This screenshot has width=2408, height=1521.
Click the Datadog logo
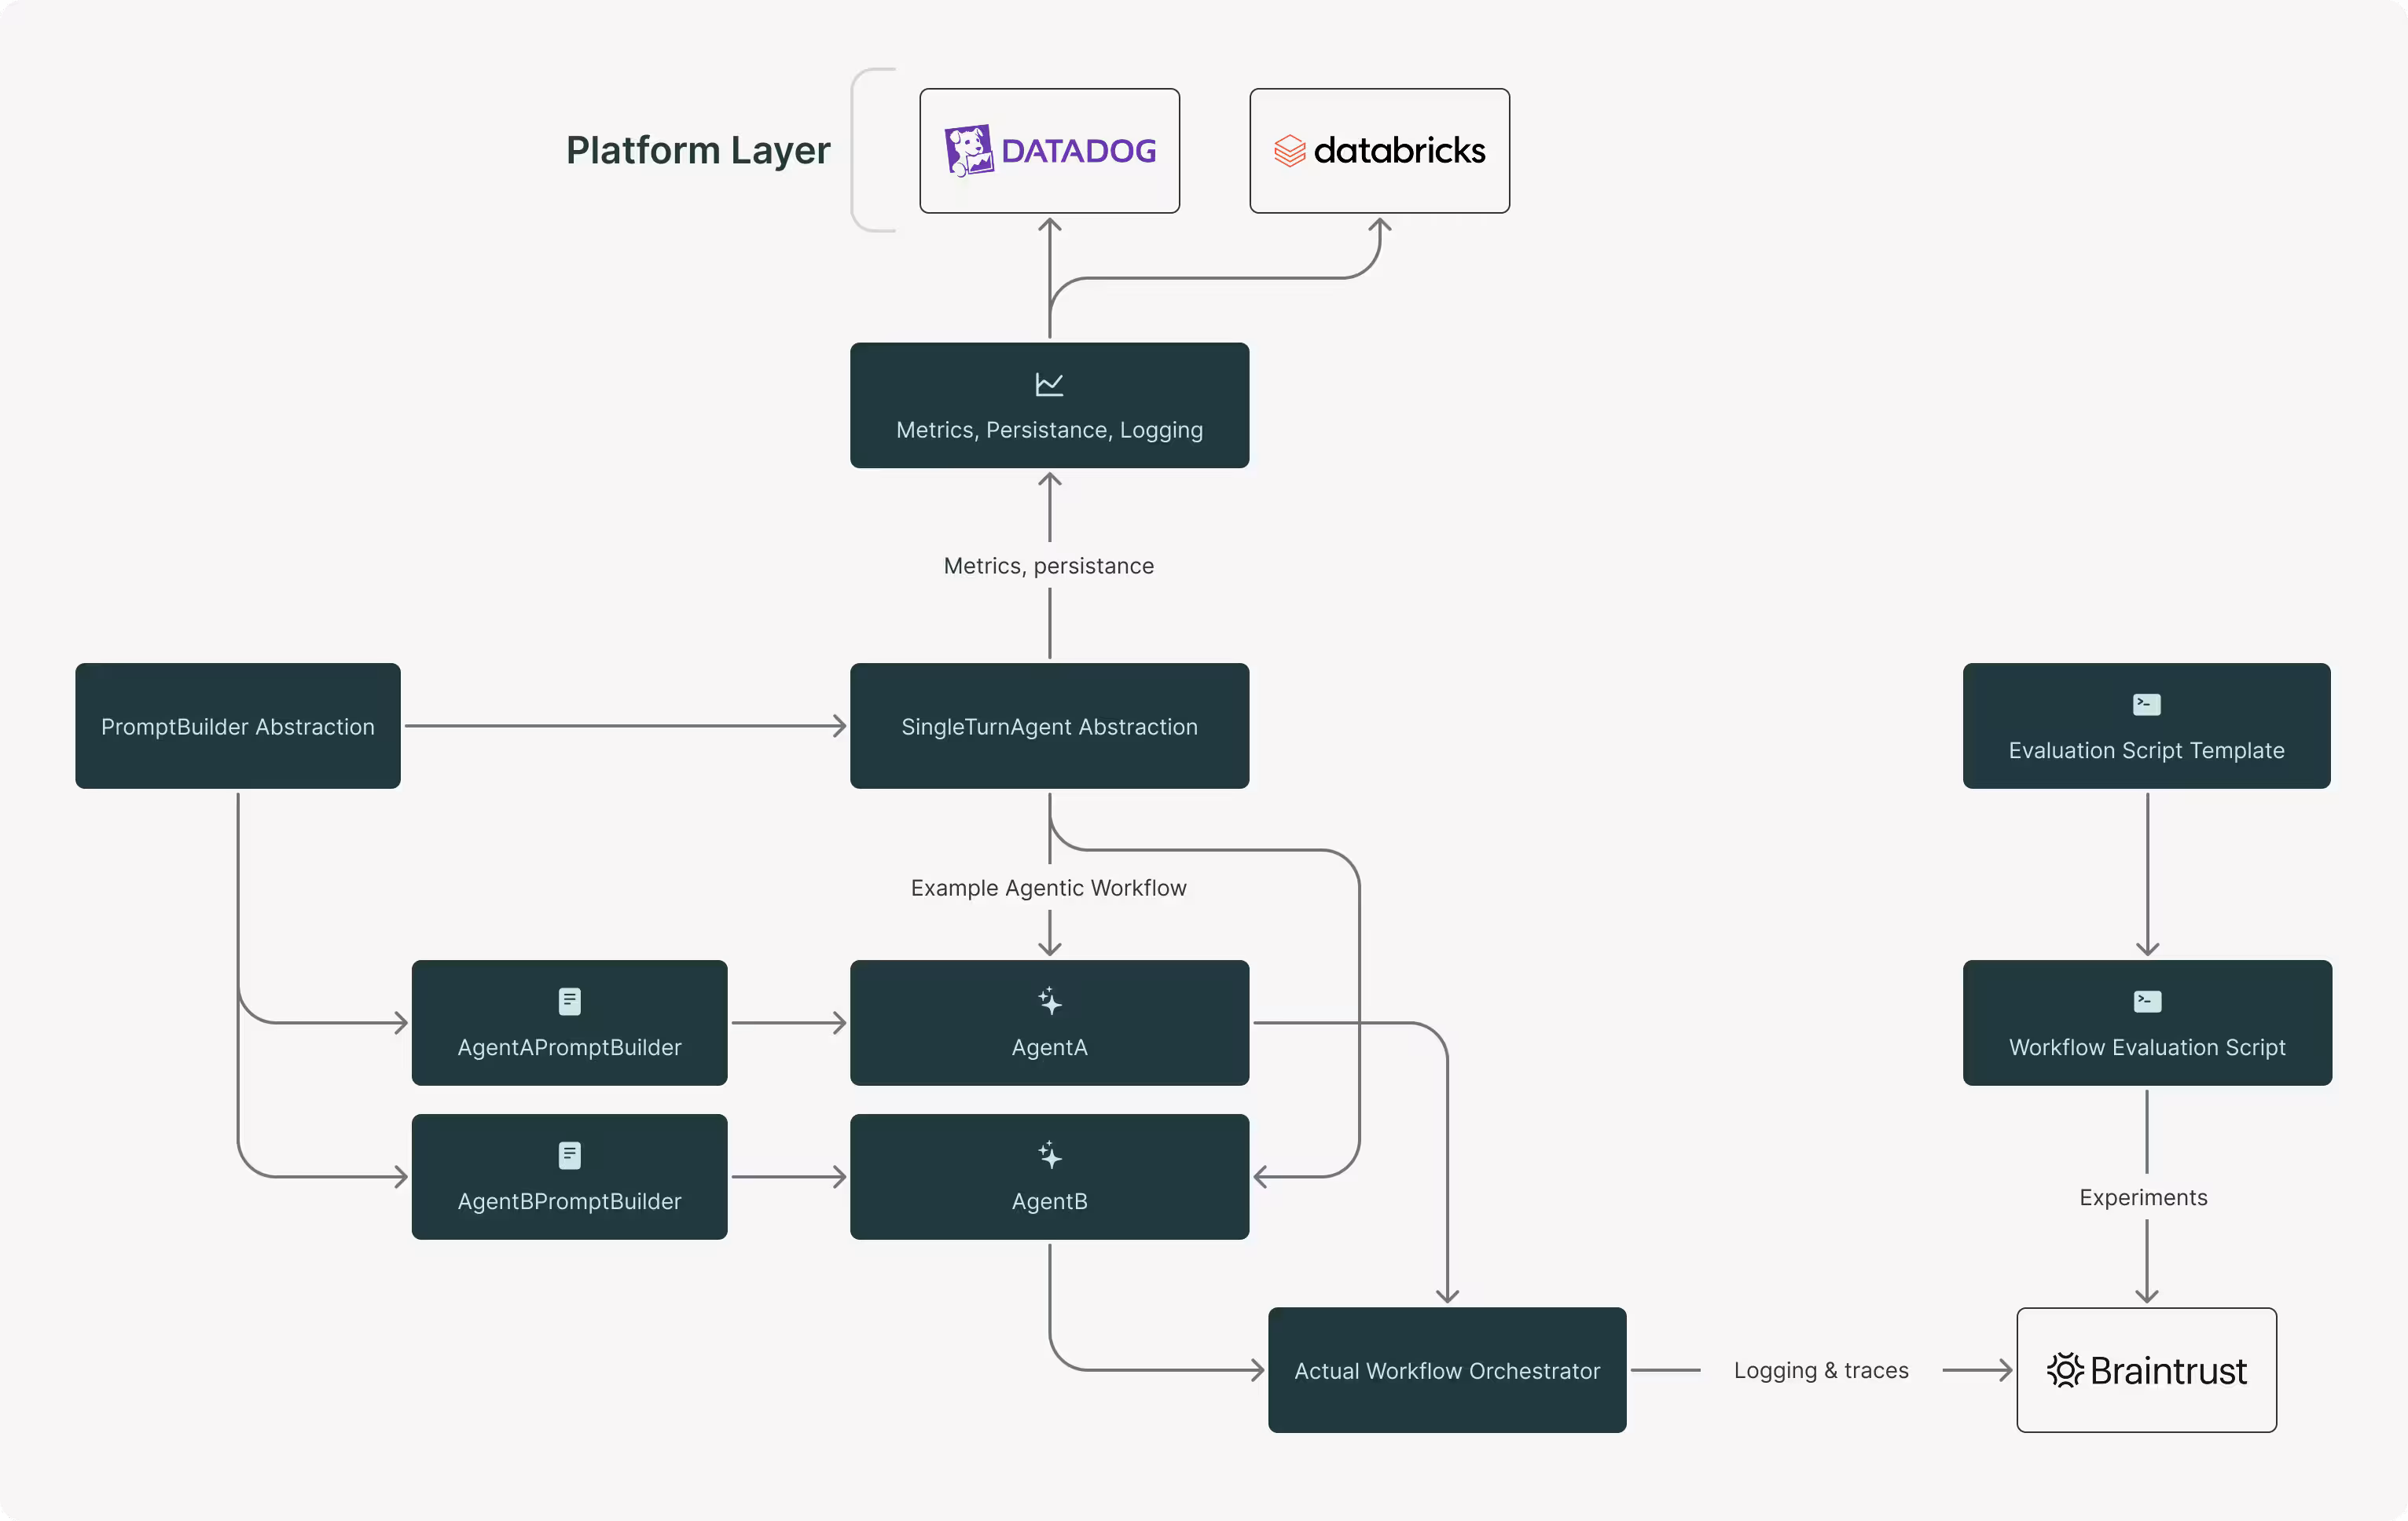(x=1048, y=150)
